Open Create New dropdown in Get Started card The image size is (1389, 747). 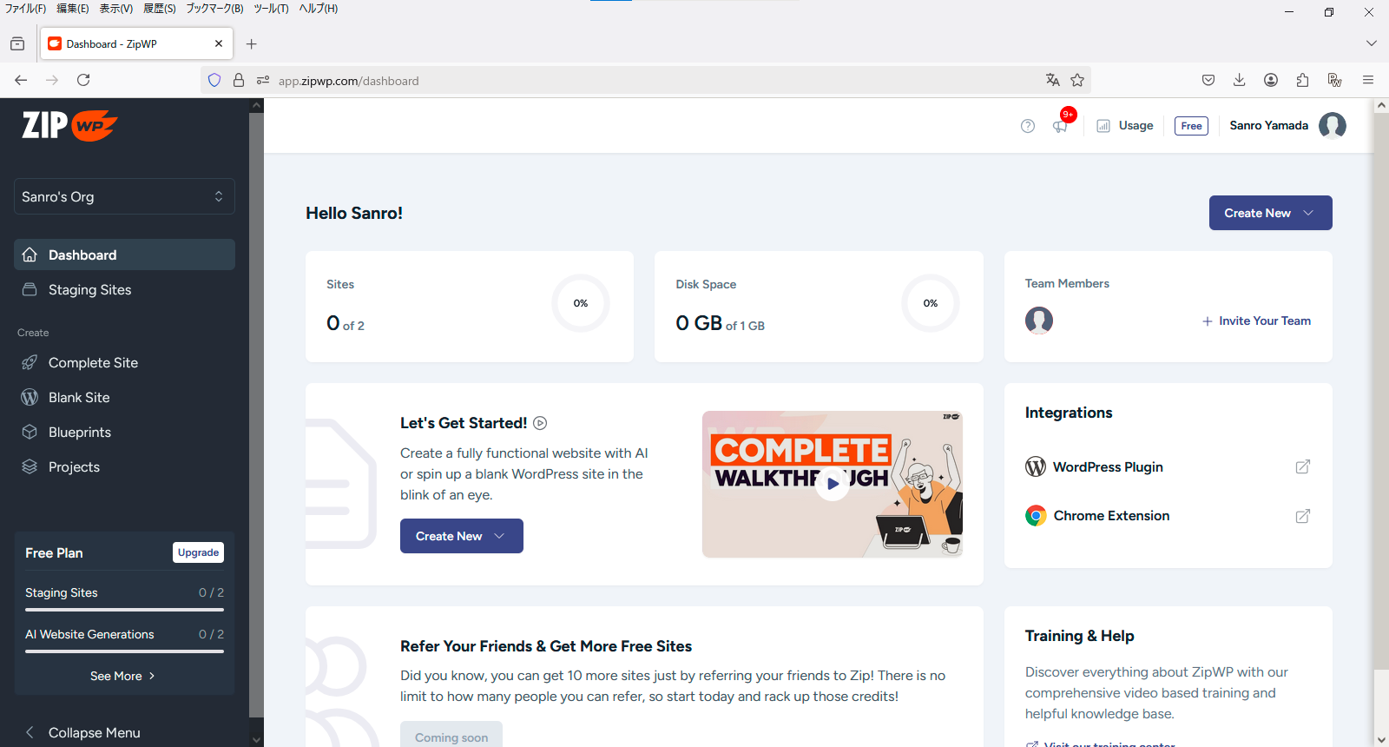(x=461, y=536)
